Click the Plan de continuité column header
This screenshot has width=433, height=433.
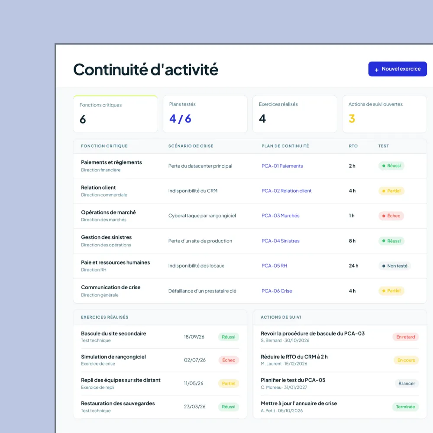285,146
